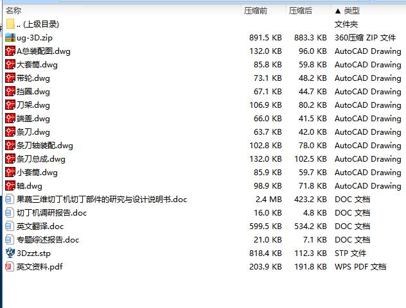
Task: Click the 专题综述报告.doc file icon
Action: tap(10, 239)
